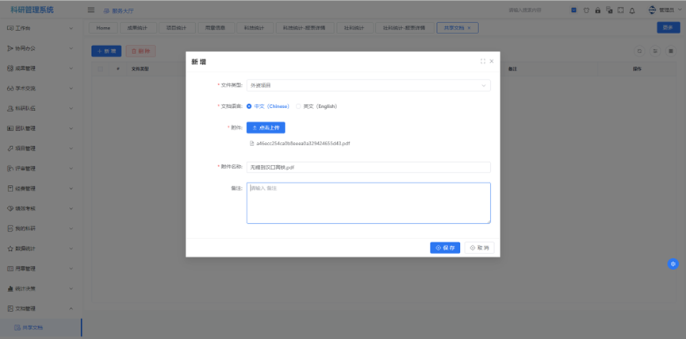
Task: Click the blue floating settings button at right edge
Action: (x=673, y=264)
